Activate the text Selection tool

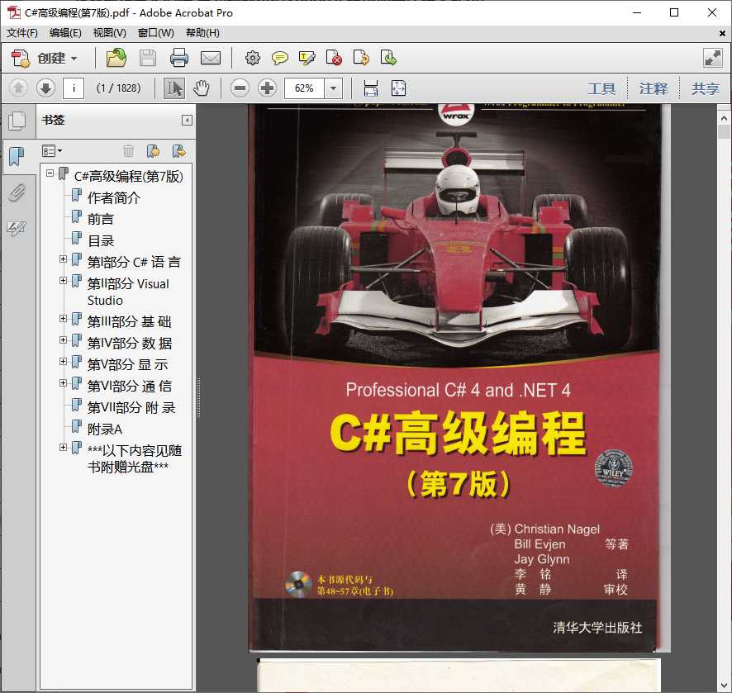pos(175,88)
